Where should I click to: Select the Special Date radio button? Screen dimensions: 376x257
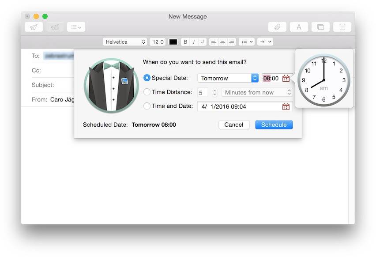coord(147,78)
